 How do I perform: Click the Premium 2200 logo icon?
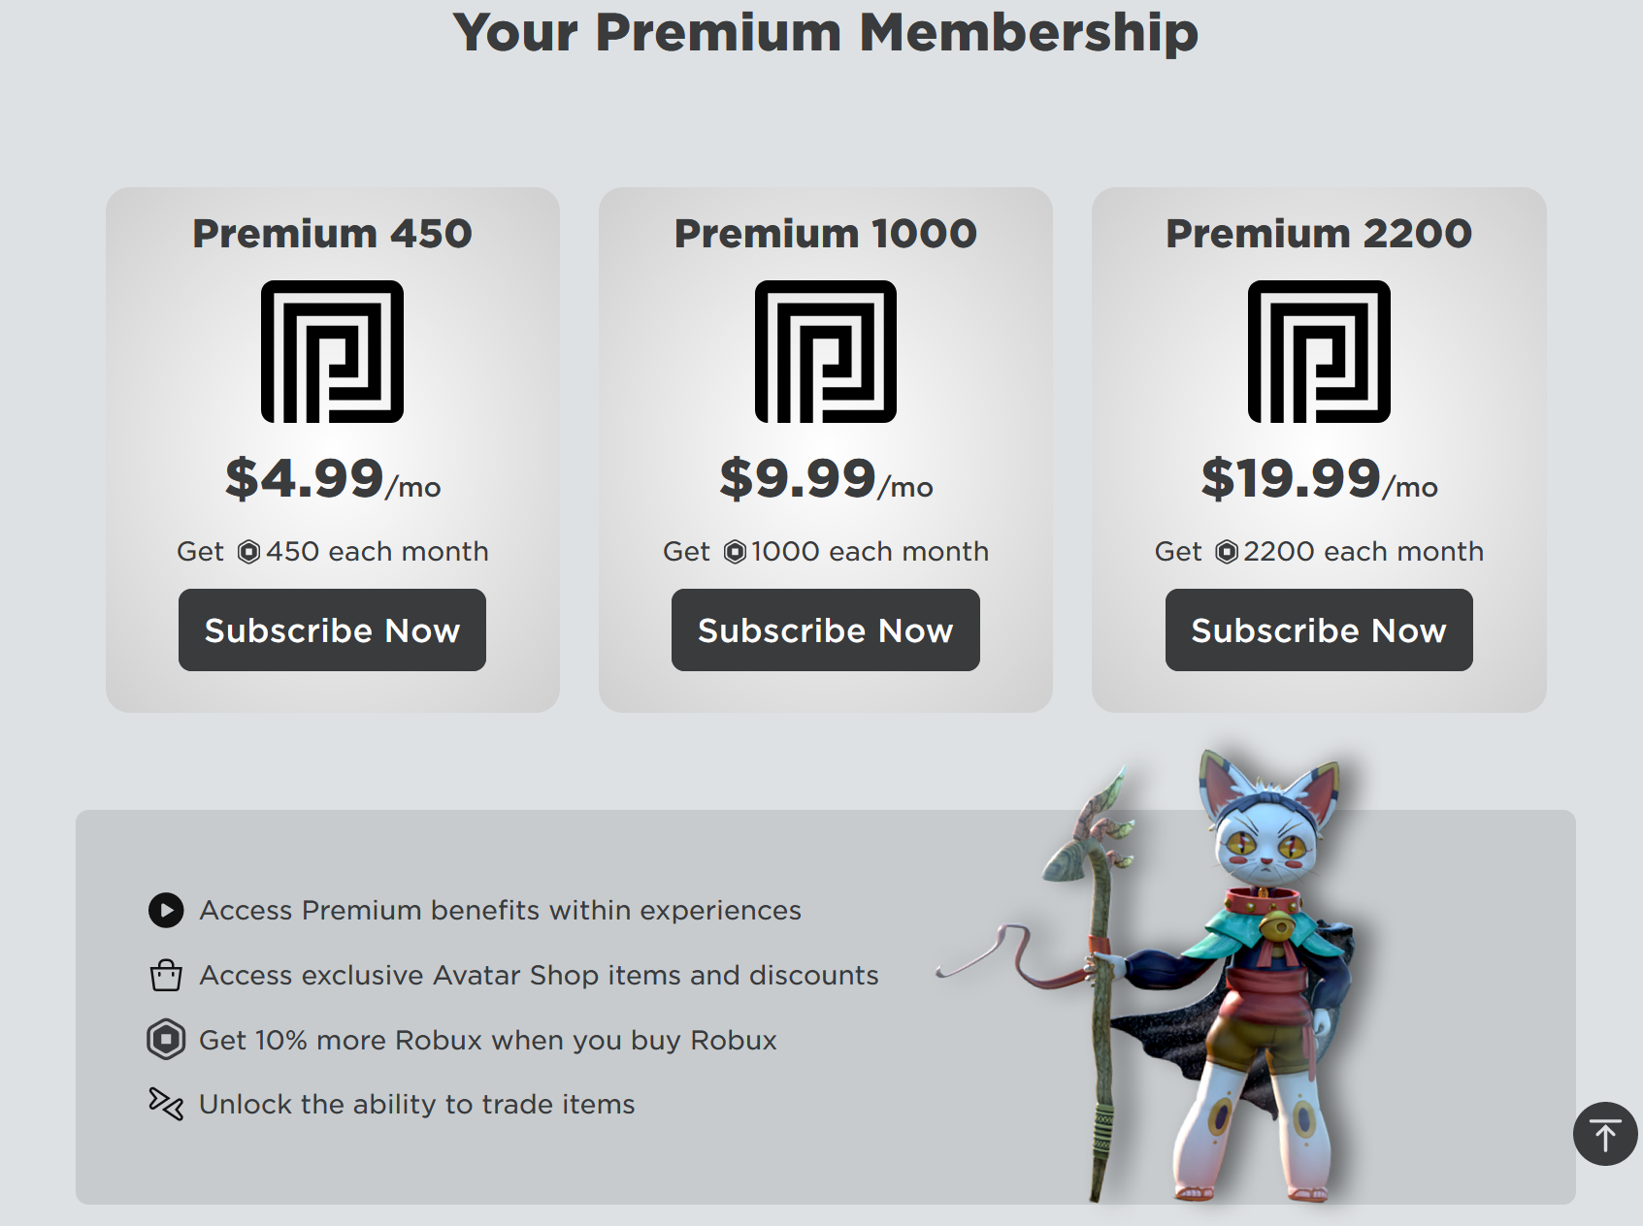click(x=1319, y=351)
